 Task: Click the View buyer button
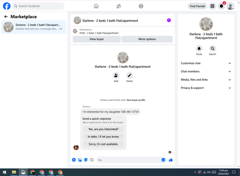pyautogui.click(x=96, y=39)
